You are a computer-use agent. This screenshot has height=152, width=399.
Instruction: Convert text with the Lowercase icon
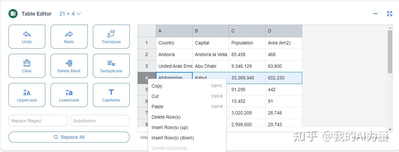point(69,93)
